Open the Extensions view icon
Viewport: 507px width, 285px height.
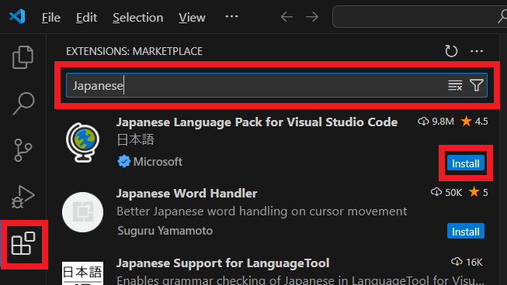23,243
